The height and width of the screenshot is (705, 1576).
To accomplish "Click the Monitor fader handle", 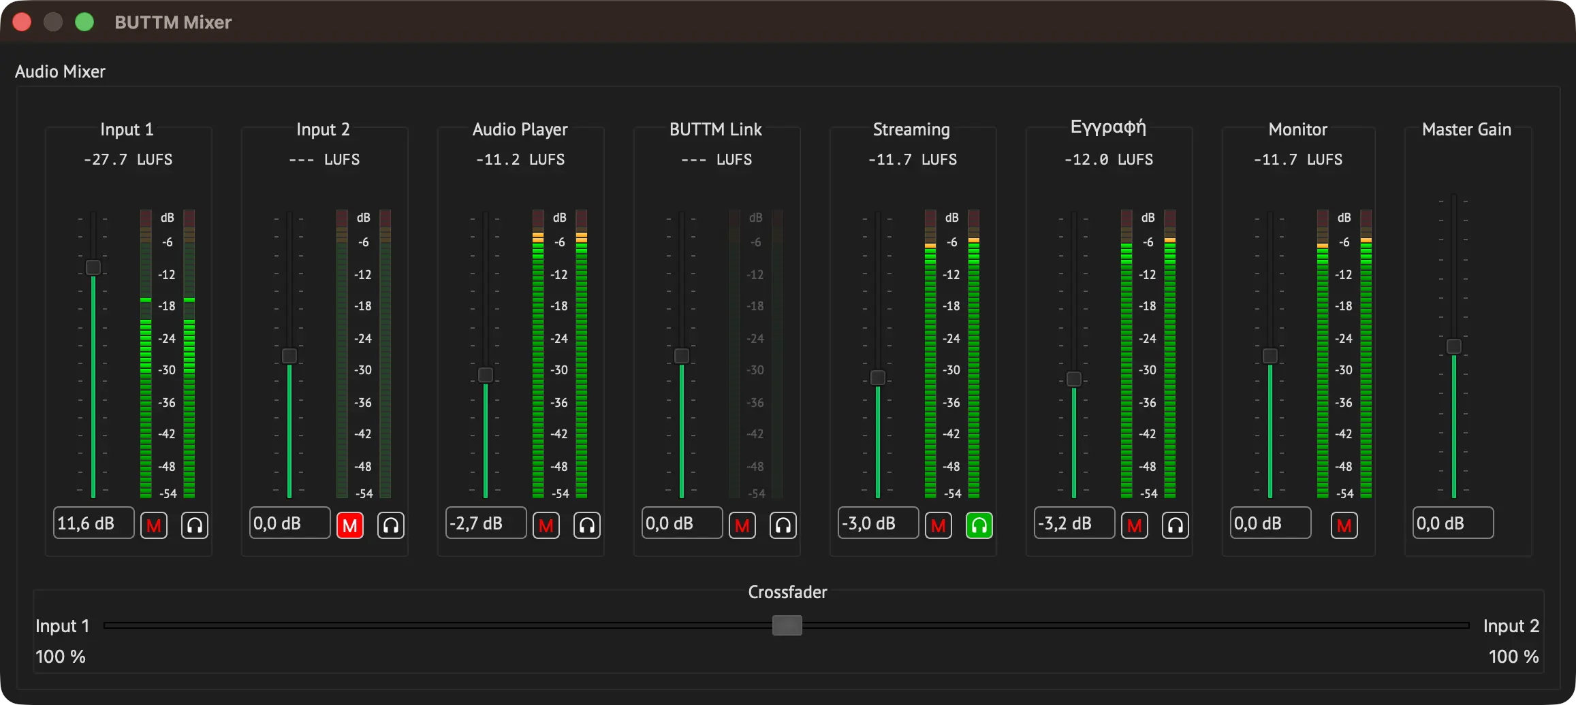I will pos(1270,356).
